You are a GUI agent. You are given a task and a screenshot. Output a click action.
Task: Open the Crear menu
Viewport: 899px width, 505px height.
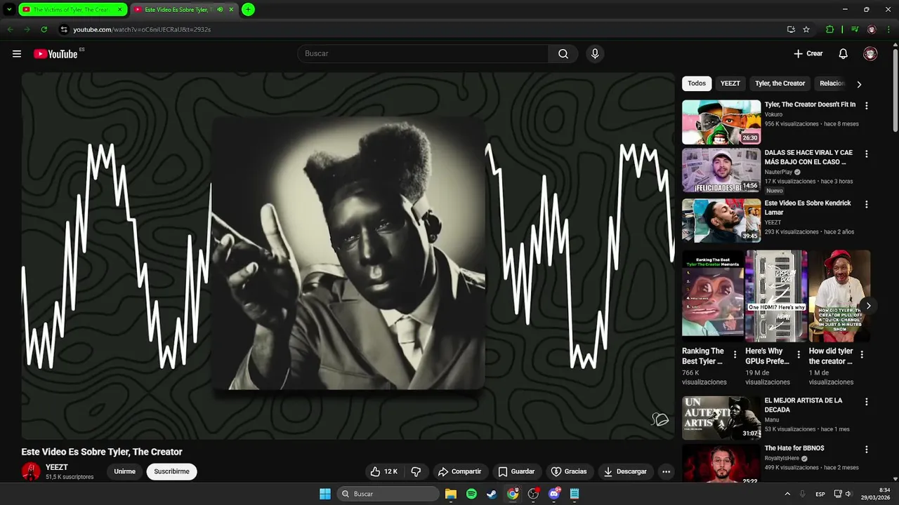pos(808,54)
